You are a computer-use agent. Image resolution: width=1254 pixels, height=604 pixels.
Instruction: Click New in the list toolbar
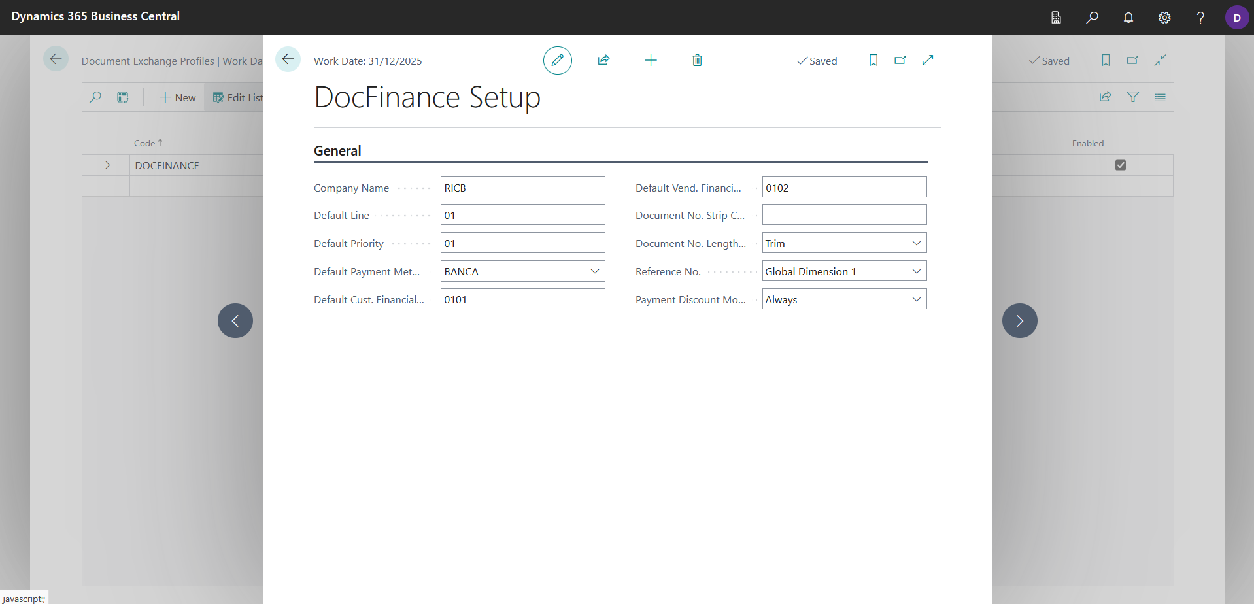(x=178, y=97)
